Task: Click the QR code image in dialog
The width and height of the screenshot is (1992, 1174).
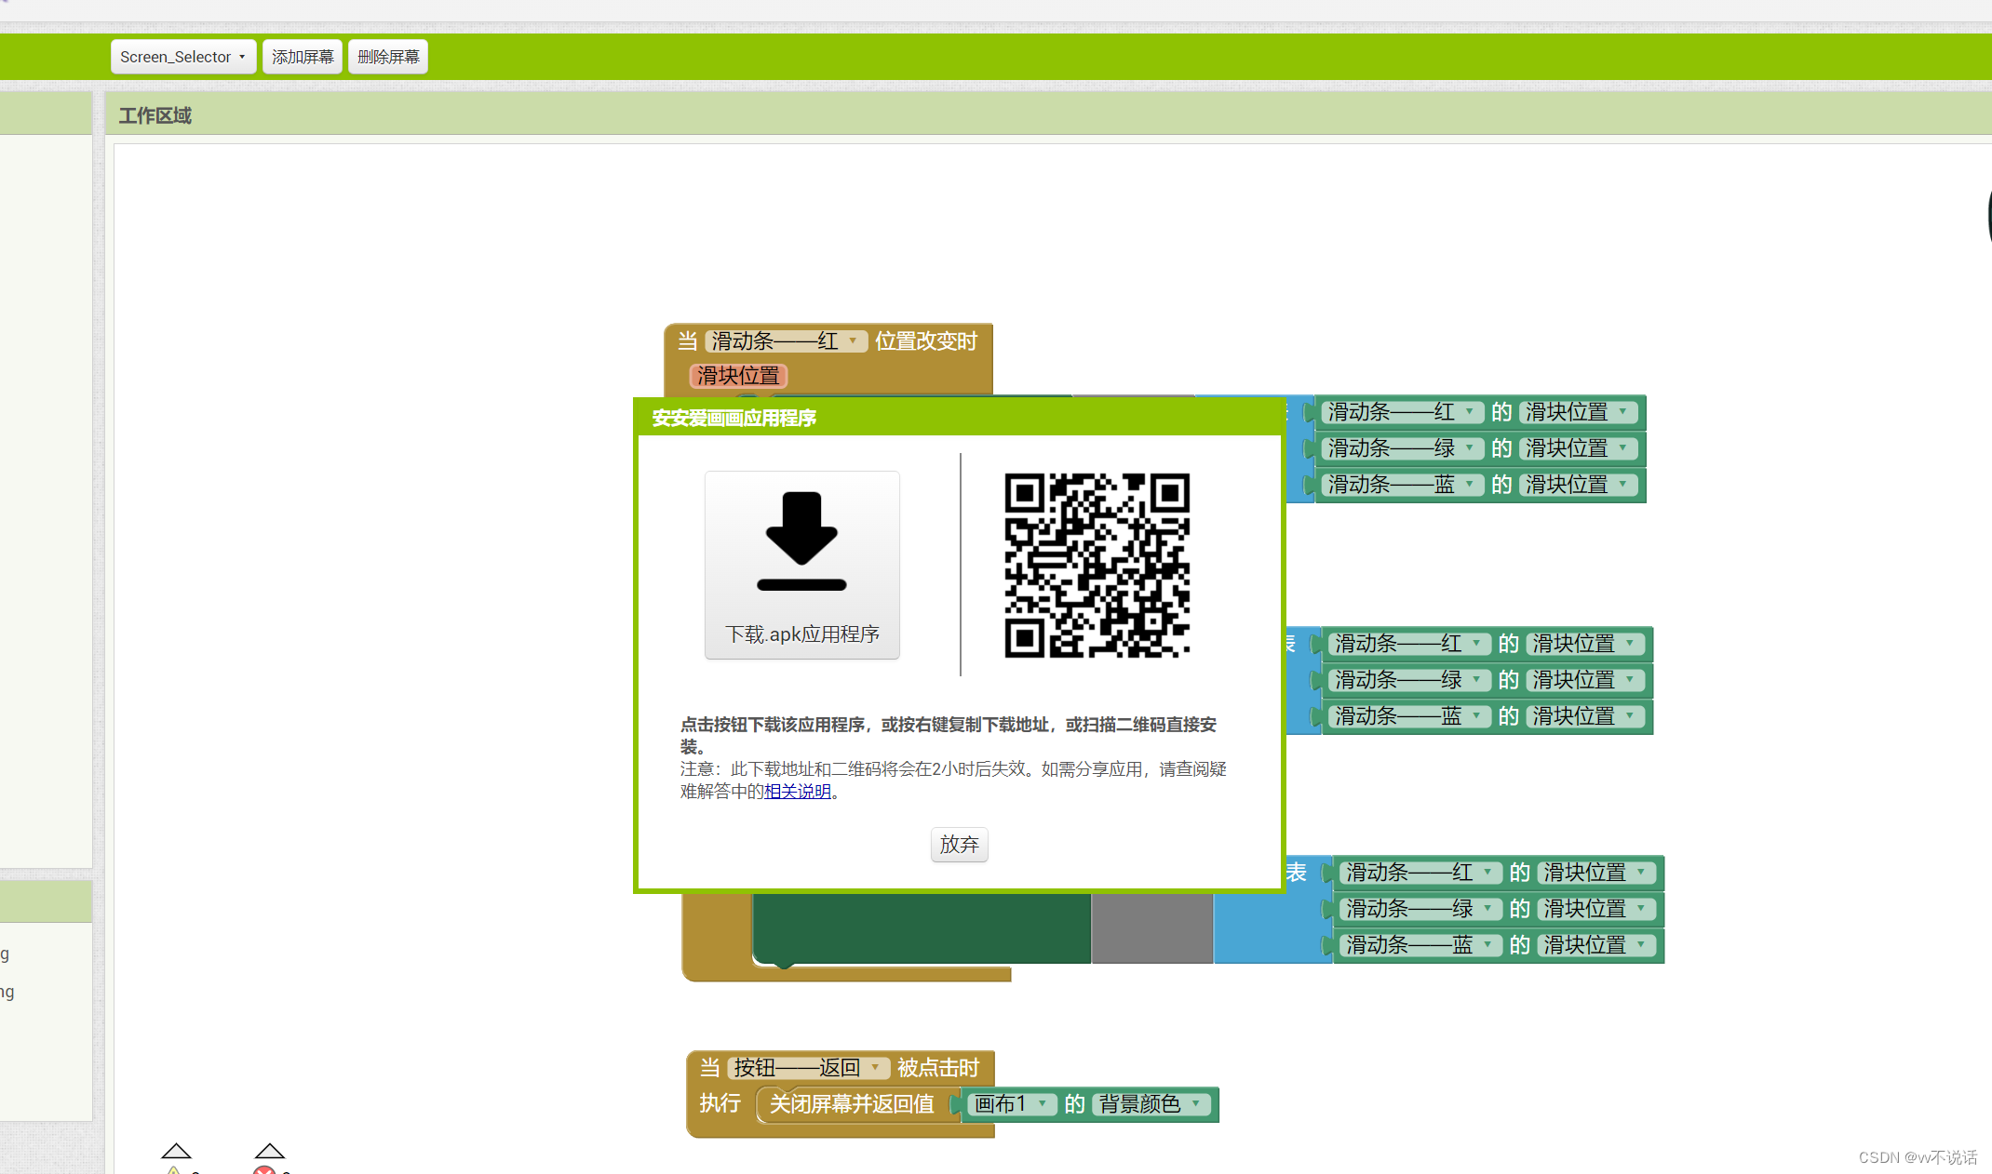Action: [x=1097, y=565]
